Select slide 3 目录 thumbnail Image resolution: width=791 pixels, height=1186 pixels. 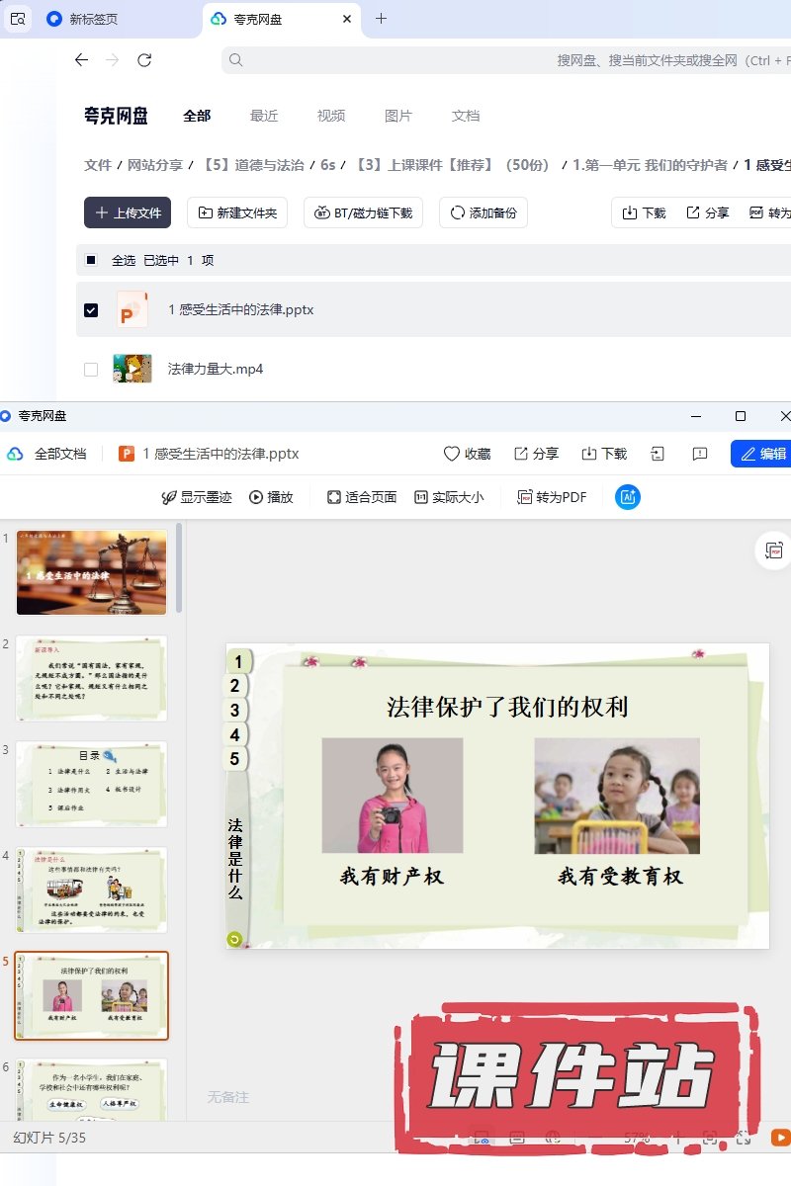point(92,784)
